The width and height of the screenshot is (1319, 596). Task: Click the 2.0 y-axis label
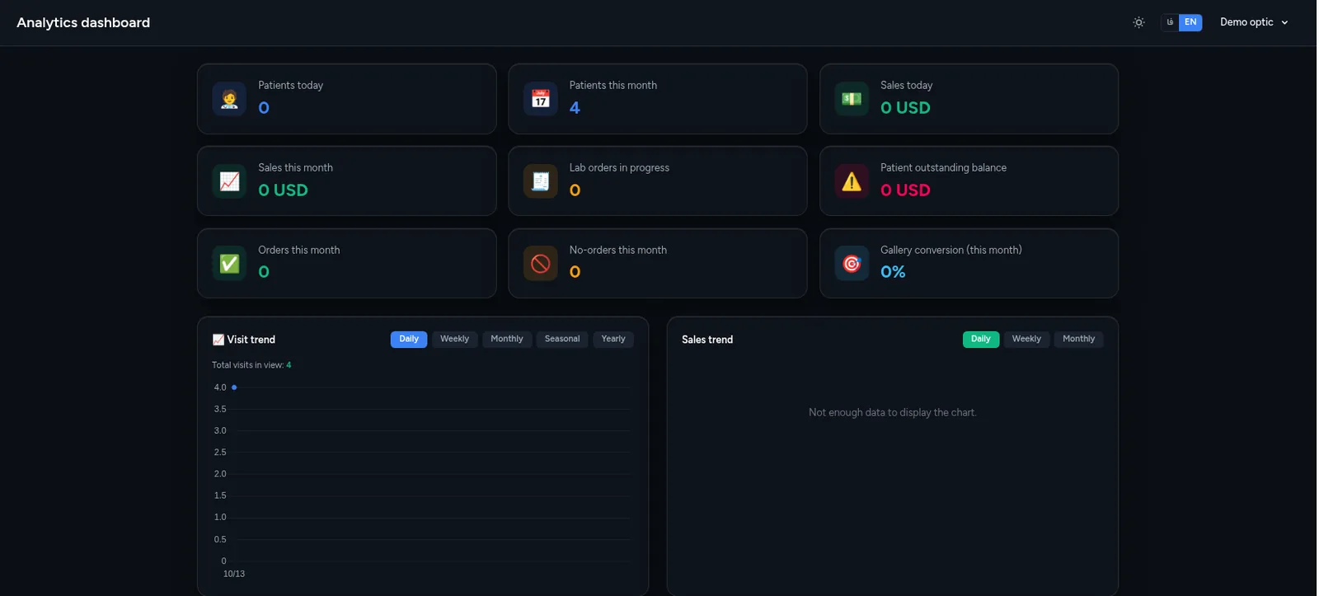tap(220, 474)
